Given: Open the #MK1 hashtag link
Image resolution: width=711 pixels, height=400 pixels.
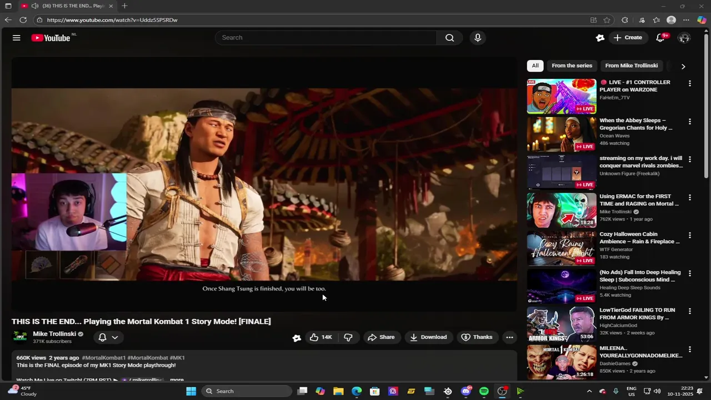Looking at the screenshot, I should pos(177,358).
